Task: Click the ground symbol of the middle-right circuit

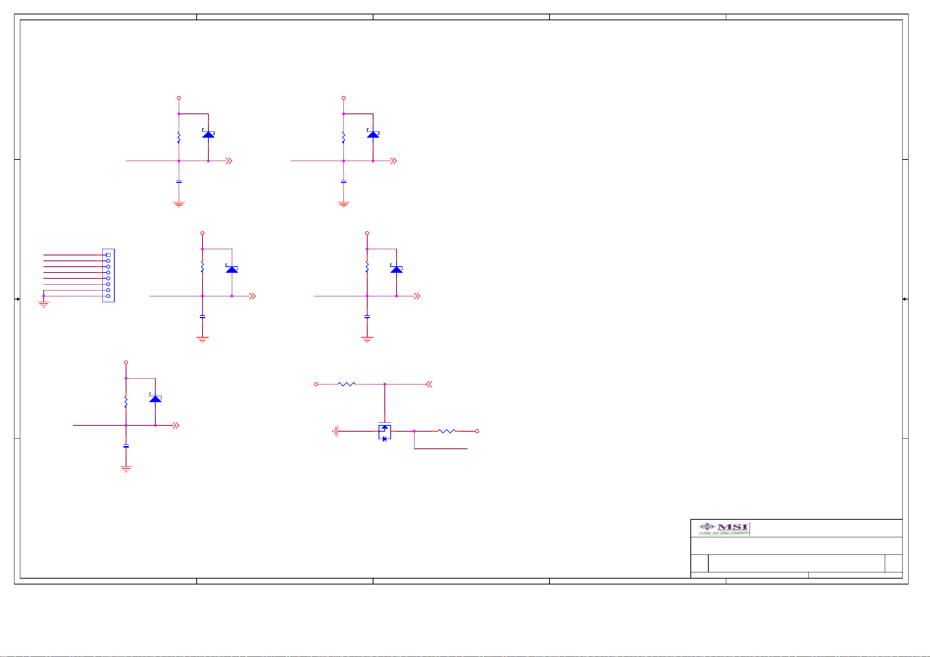Action: click(x=367, y=339)
